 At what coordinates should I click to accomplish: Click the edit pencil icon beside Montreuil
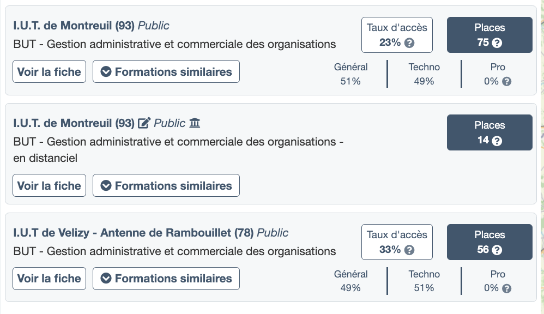[144, 123]
